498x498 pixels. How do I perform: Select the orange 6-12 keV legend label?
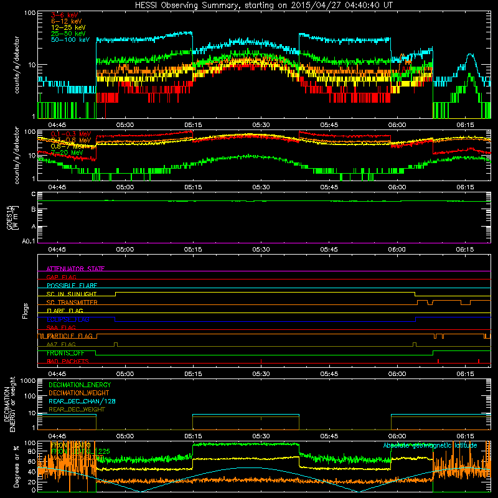coord(66,21)
